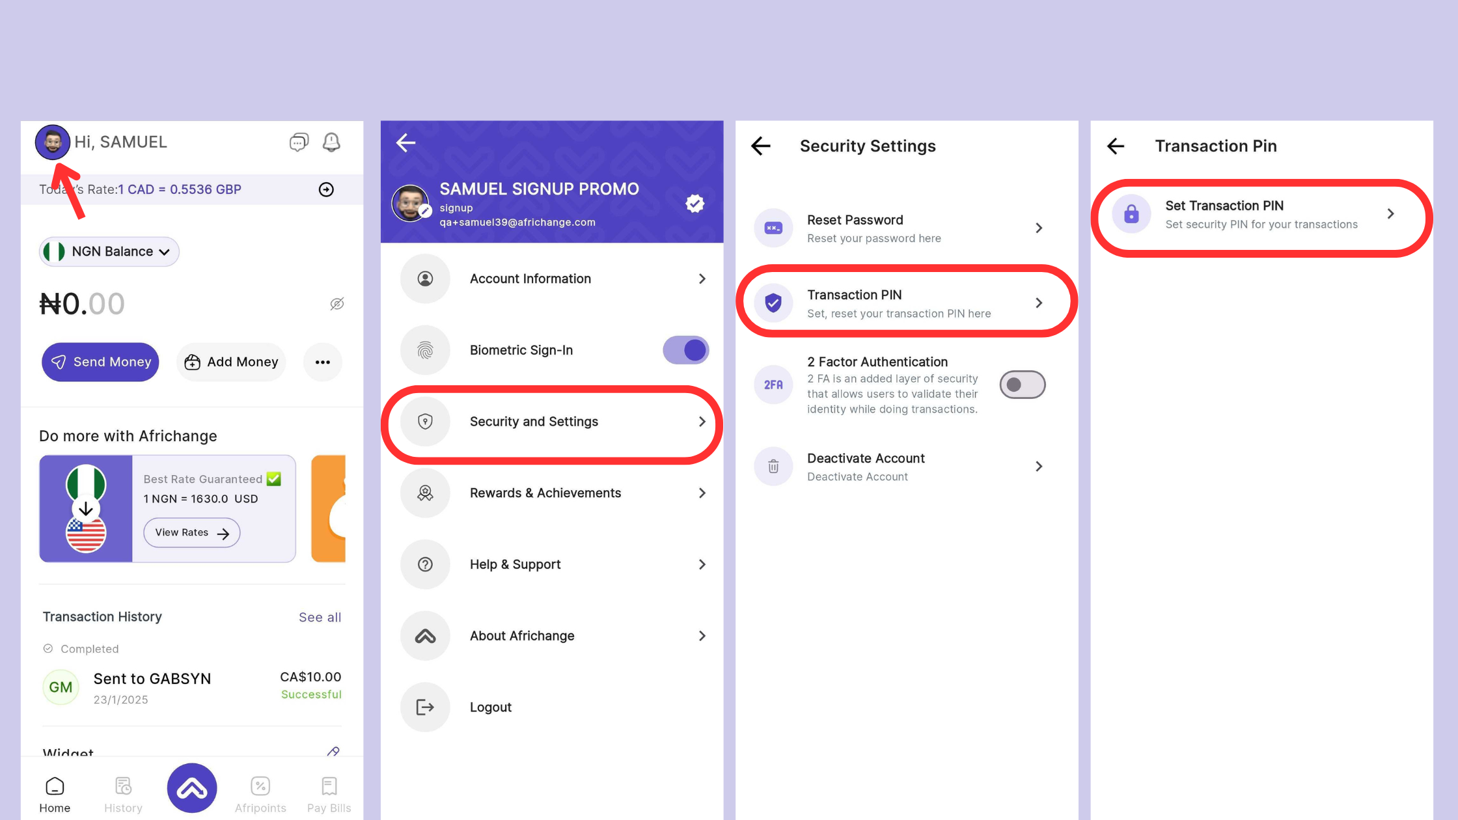Click the GM initials avatar
This screenshot has width=1458, height=820.
pos(61,687)
